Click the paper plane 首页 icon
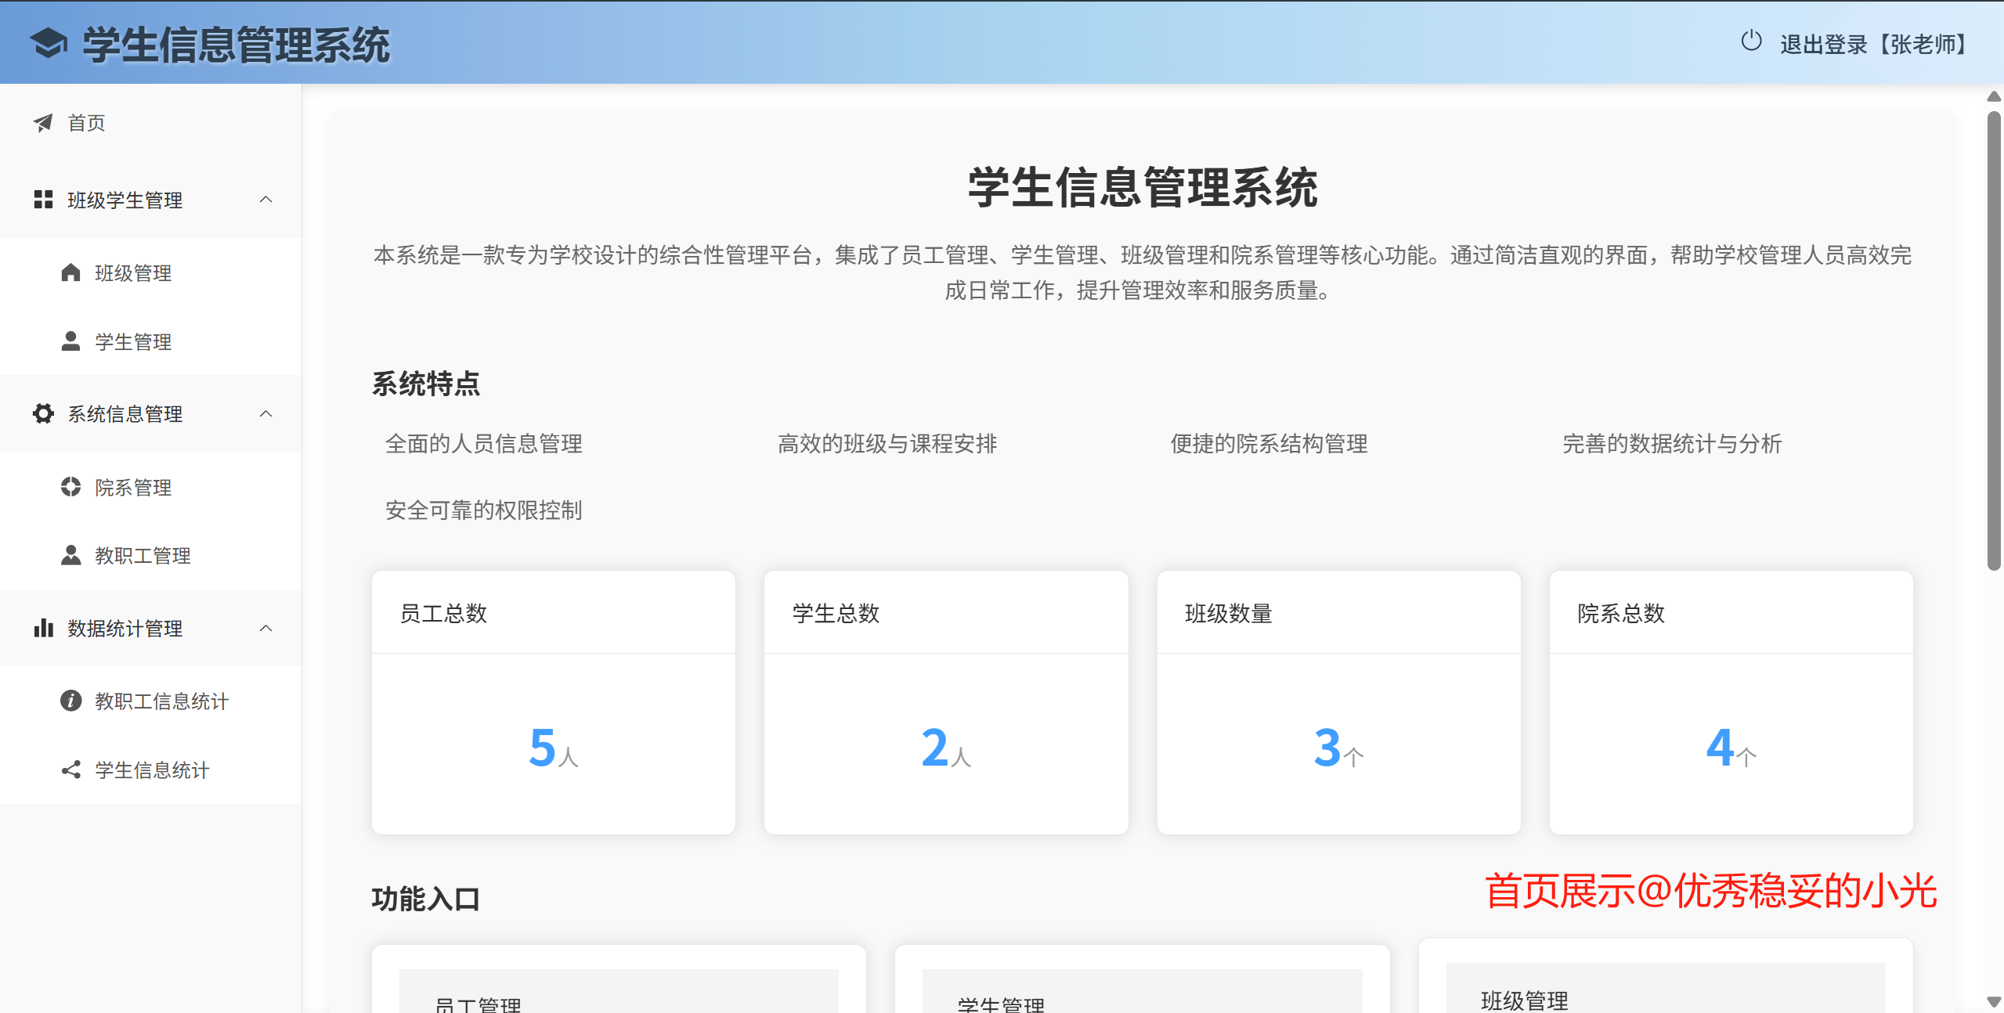 [43, 123]
